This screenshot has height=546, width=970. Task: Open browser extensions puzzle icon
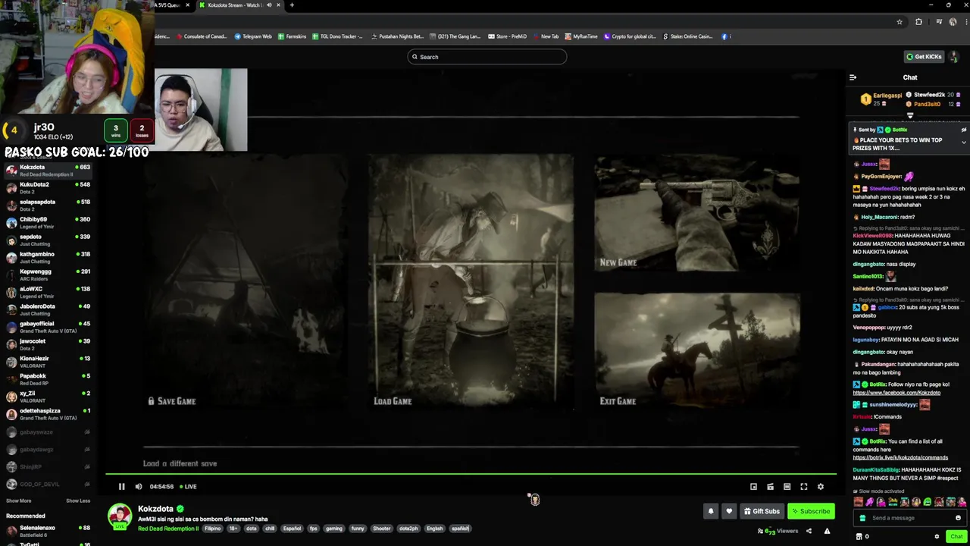tap(918, 22)
